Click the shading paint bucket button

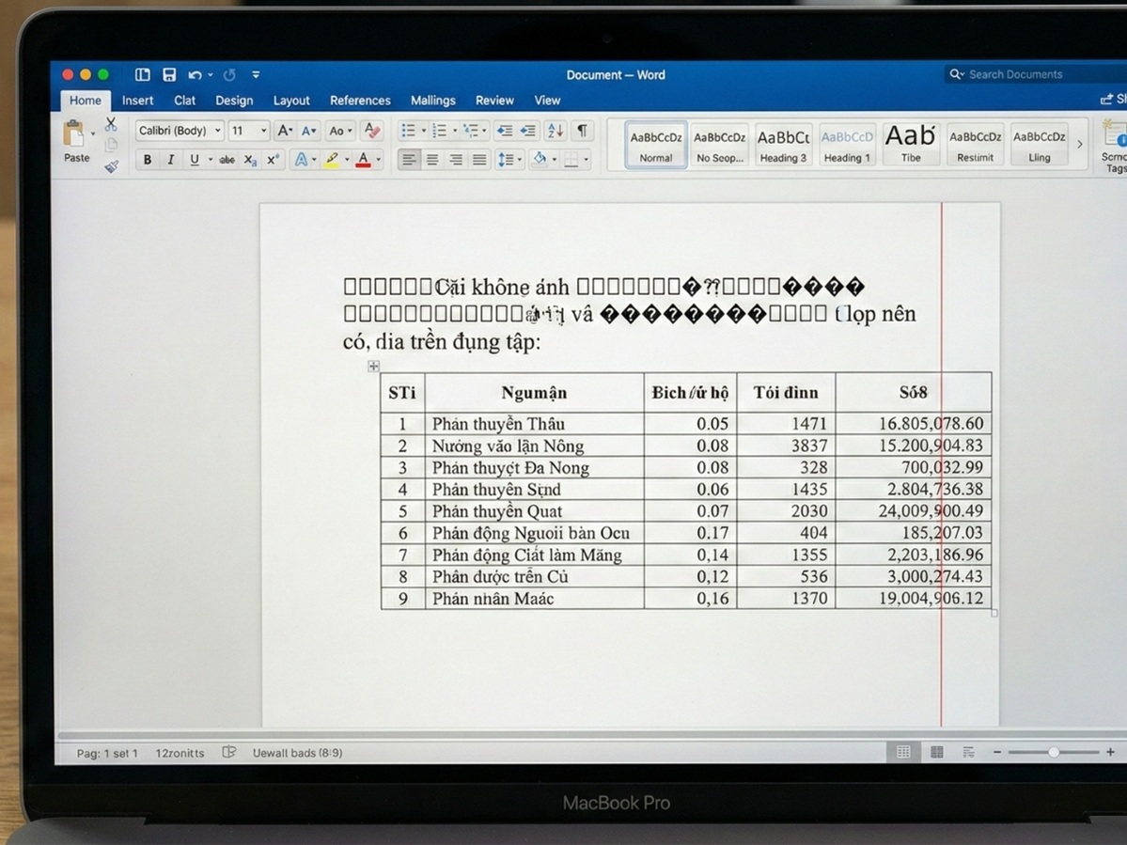540,160
